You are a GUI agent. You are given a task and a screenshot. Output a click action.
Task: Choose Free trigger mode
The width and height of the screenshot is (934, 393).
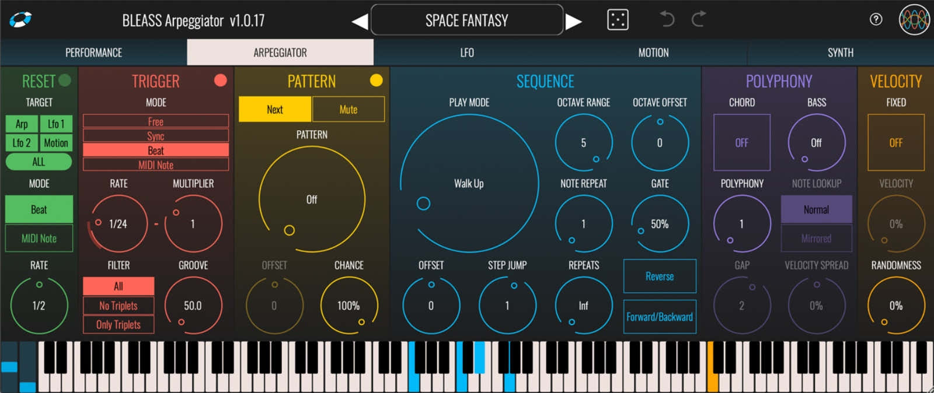coord(156,121)
